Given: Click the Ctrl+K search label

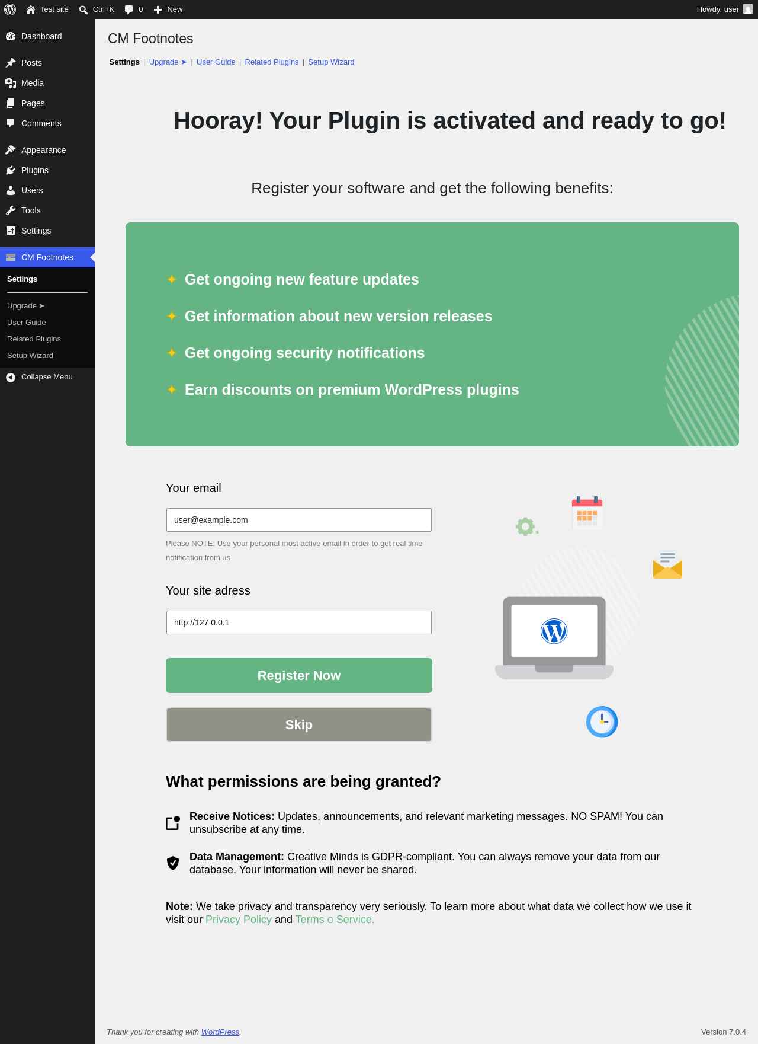Looking at the screenshot, I should tap(104, 9).
